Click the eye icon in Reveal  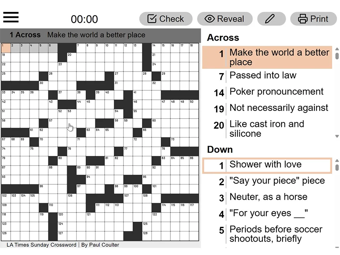pyautogui.click(x=210, y=19)
